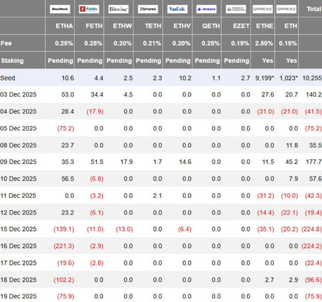
Task: Click the Invesco logo
Action: [206, 9]
